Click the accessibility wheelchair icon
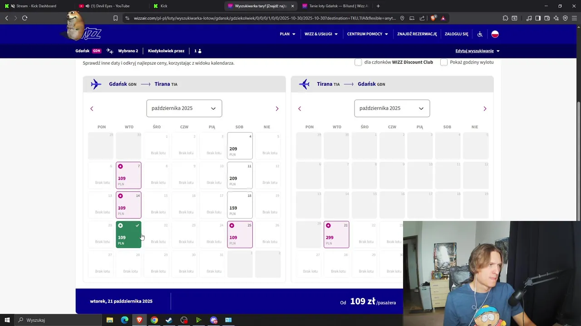Screen dimensions: 581x326 coord(480,34)
